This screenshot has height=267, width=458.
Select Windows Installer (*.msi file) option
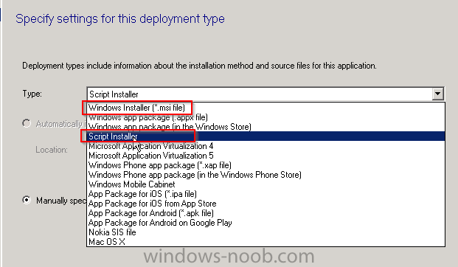(266, 108)
